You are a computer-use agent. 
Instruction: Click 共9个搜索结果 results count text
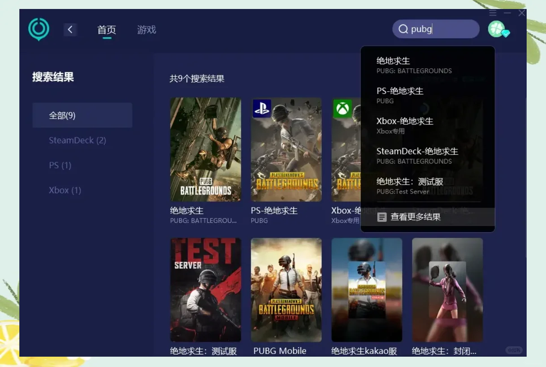click(197, 79)
